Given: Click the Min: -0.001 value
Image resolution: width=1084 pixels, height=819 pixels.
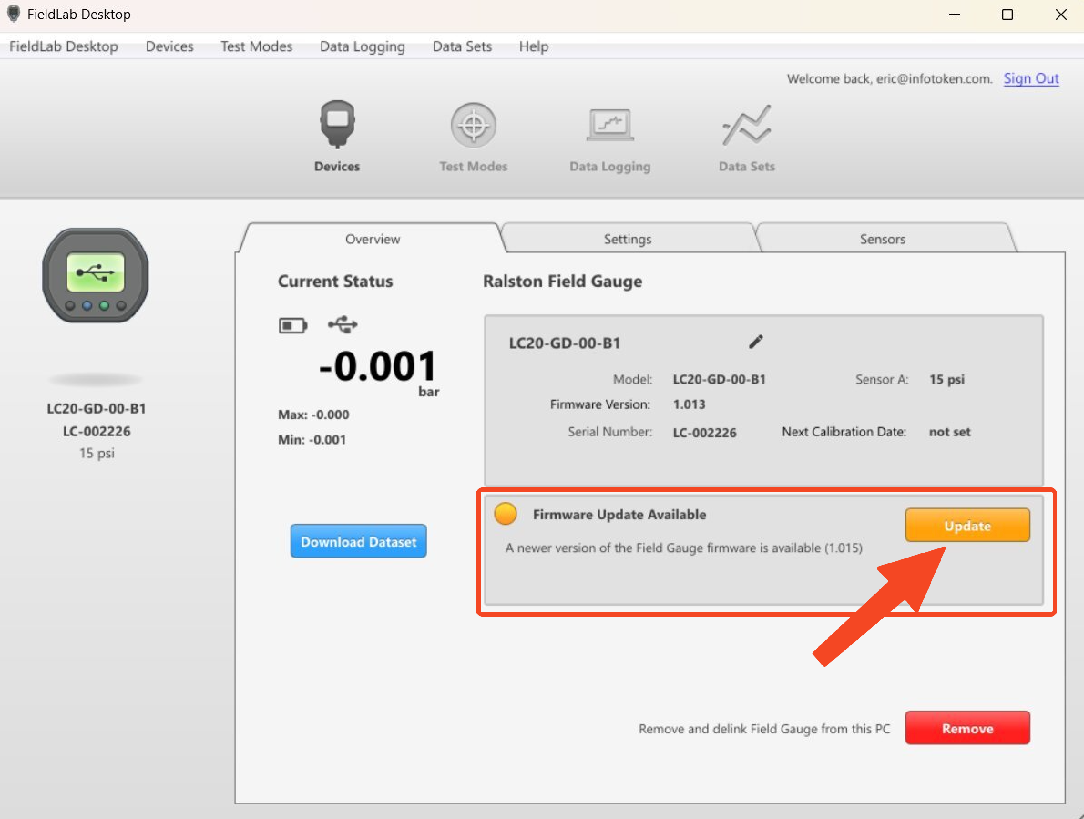Looking at the screenshot, I should [312, 440].
